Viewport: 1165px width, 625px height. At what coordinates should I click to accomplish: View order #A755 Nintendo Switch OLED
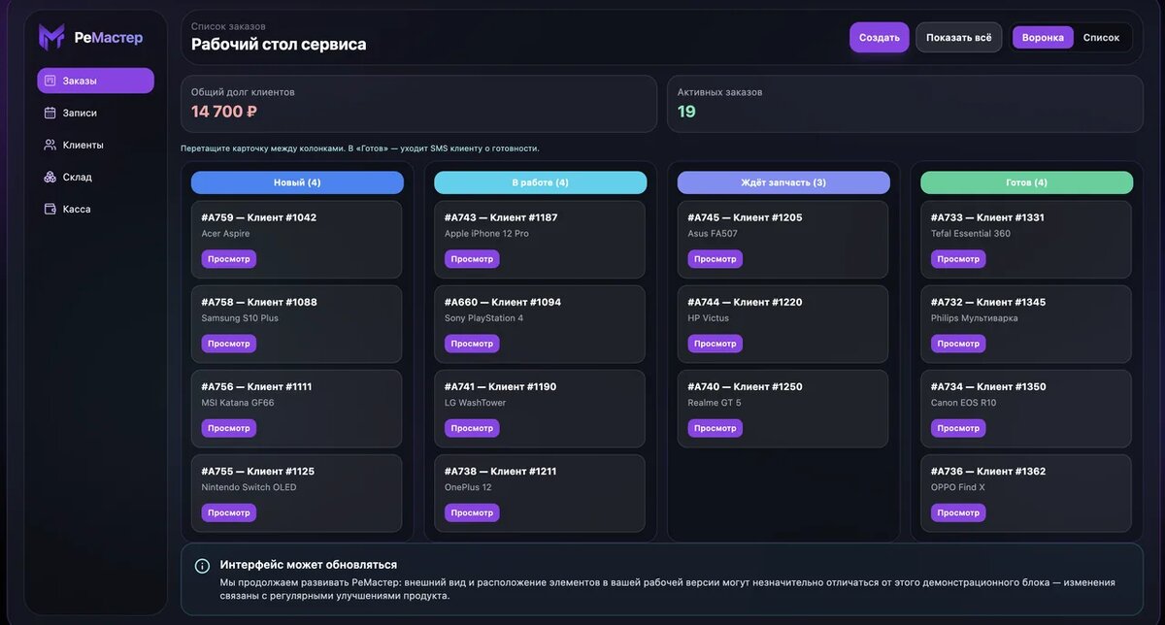(x=229, y=512)
